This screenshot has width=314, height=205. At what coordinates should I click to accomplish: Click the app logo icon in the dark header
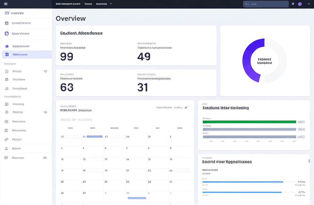pyautogui.click(x=6, y=4)
